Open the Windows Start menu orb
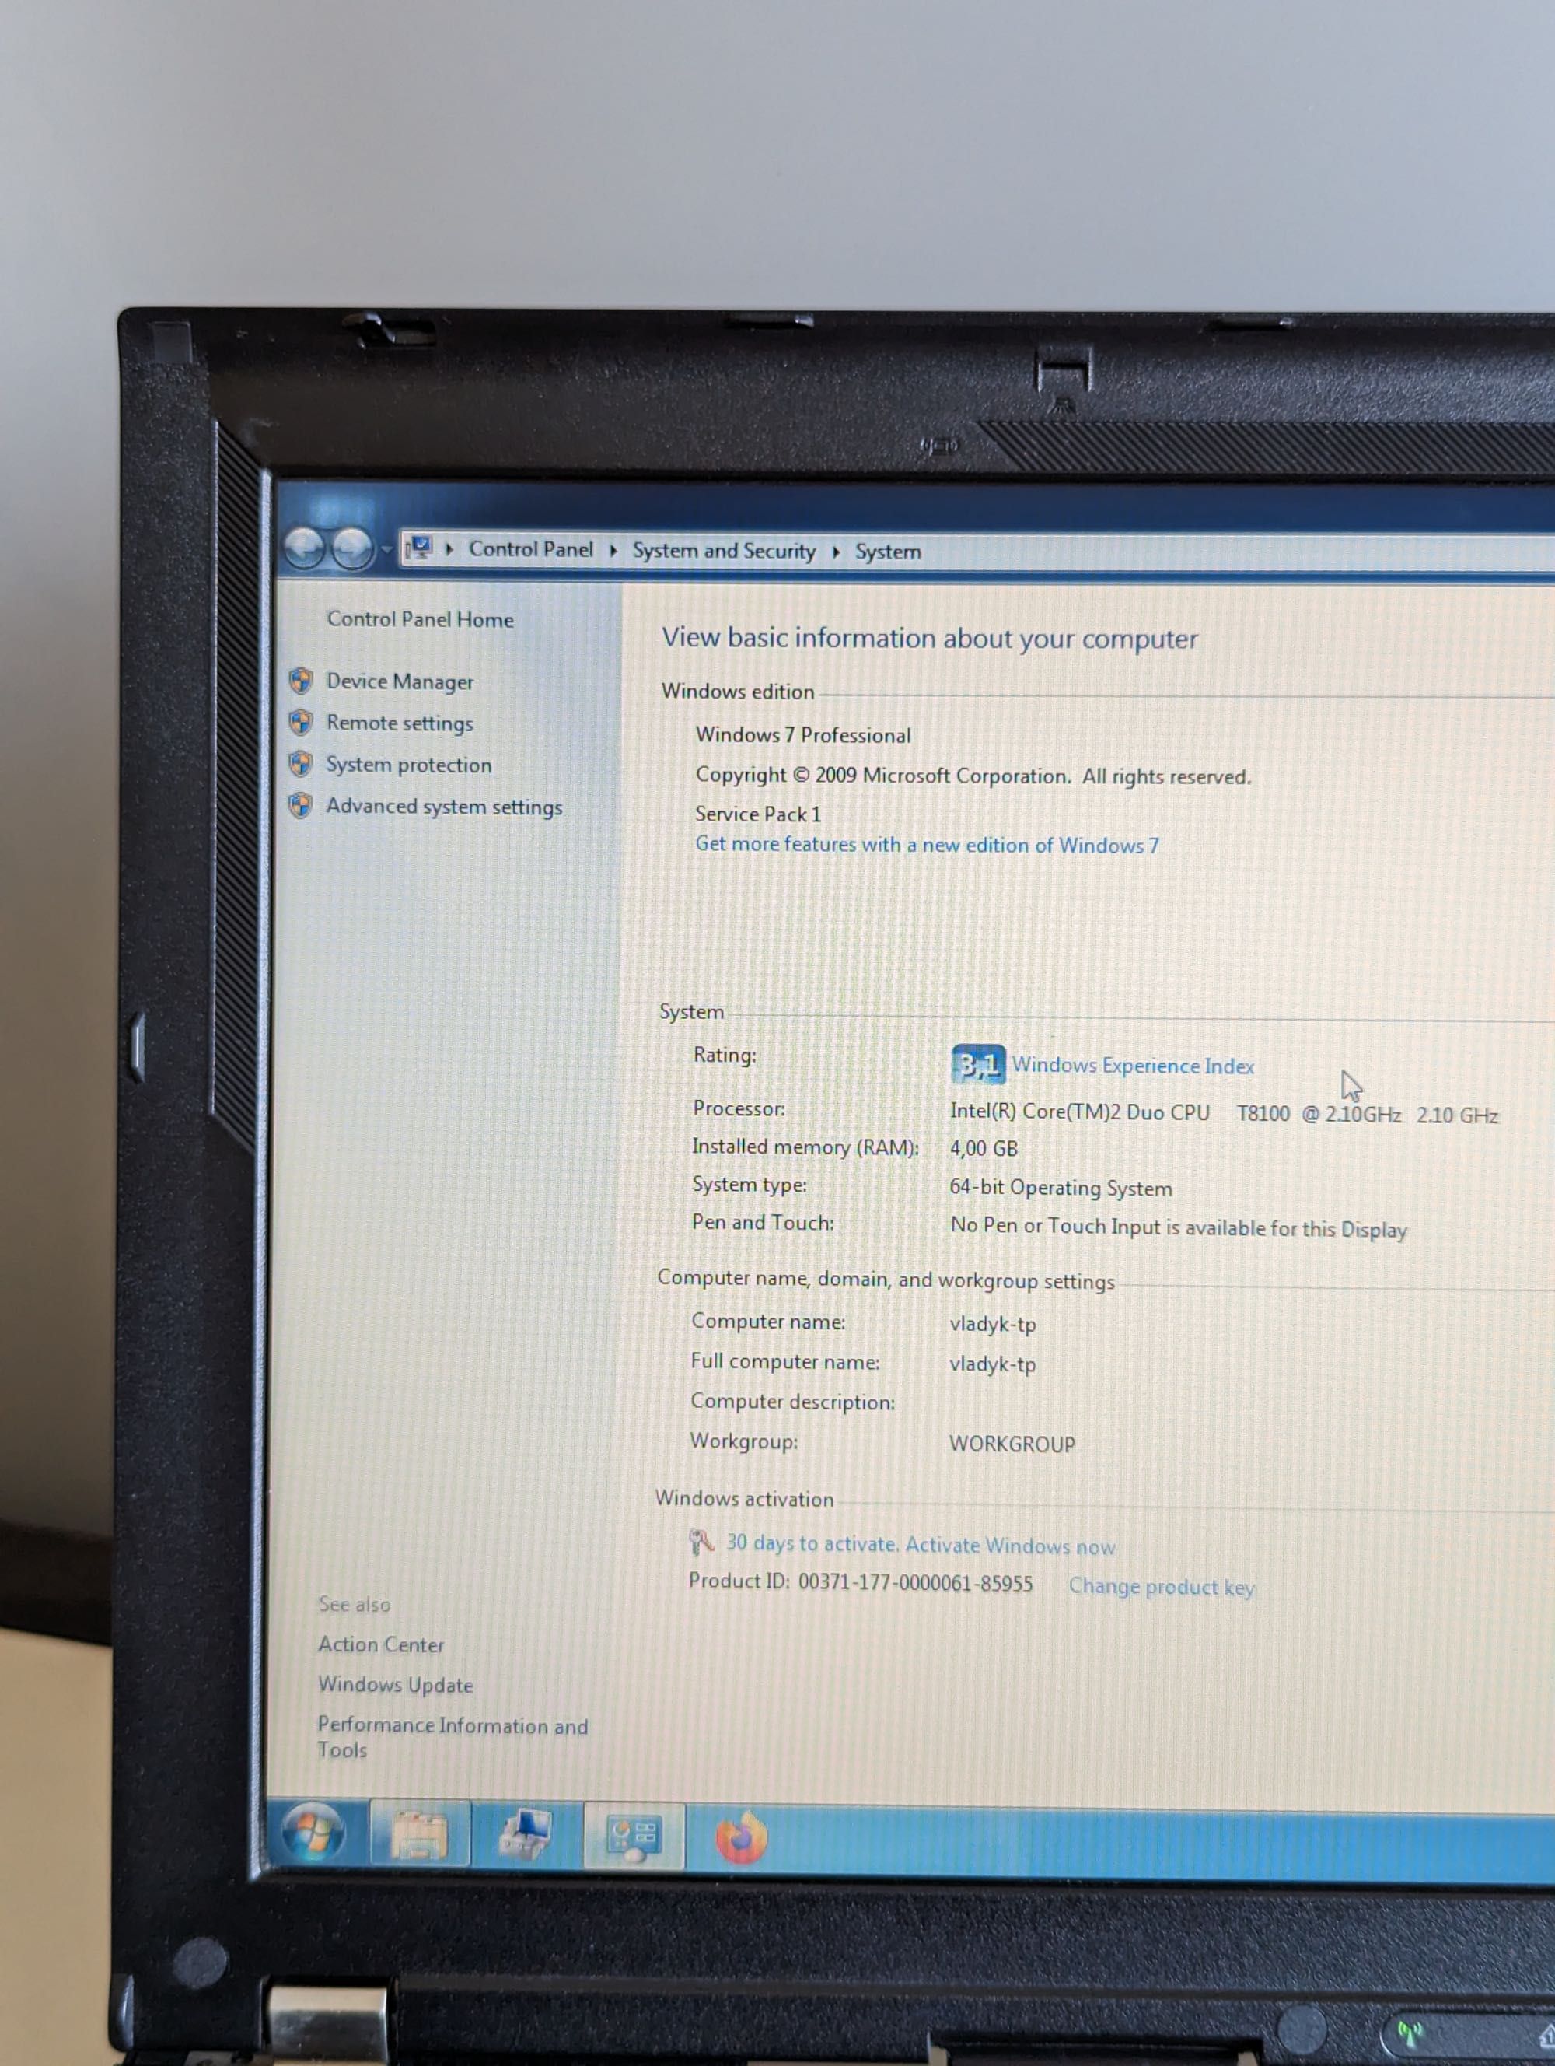 313,1832
